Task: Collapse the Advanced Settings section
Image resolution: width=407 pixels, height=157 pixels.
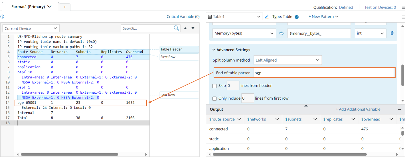Action: point(214,50)
